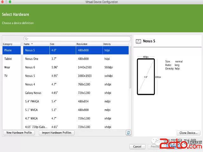
Task: Select the Galaxy Nexus device row
Action: pos(76,93)
